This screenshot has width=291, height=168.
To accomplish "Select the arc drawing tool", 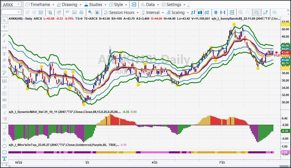I will (4, 127).
